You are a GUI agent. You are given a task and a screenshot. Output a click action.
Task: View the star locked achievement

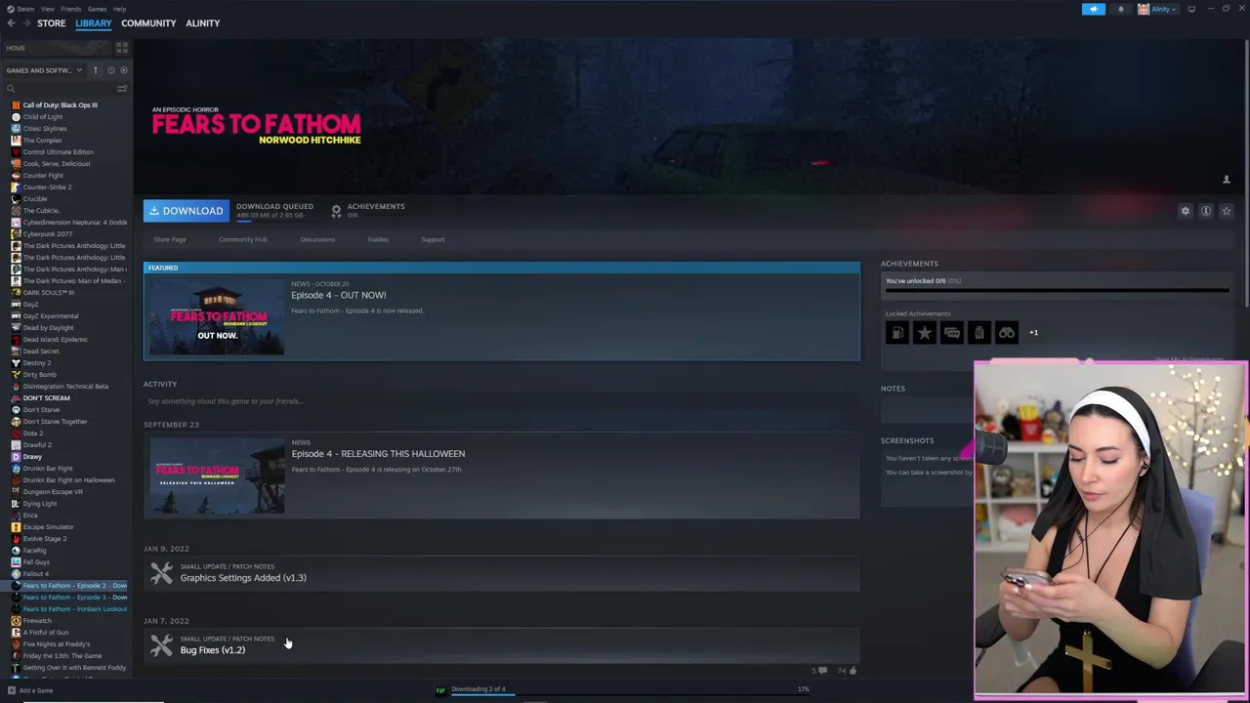tap(925, 333)
